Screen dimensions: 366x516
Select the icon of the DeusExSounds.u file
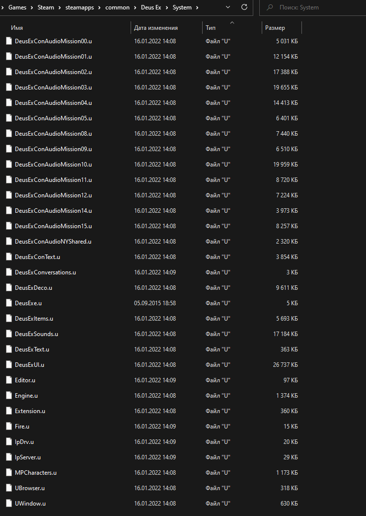(x=8, y=334)
